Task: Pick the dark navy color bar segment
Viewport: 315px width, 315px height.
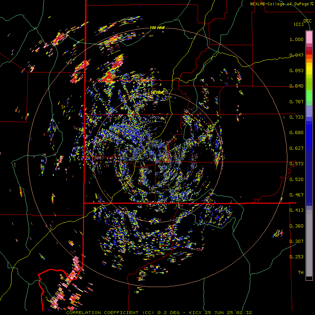Action: pos(309,179)
